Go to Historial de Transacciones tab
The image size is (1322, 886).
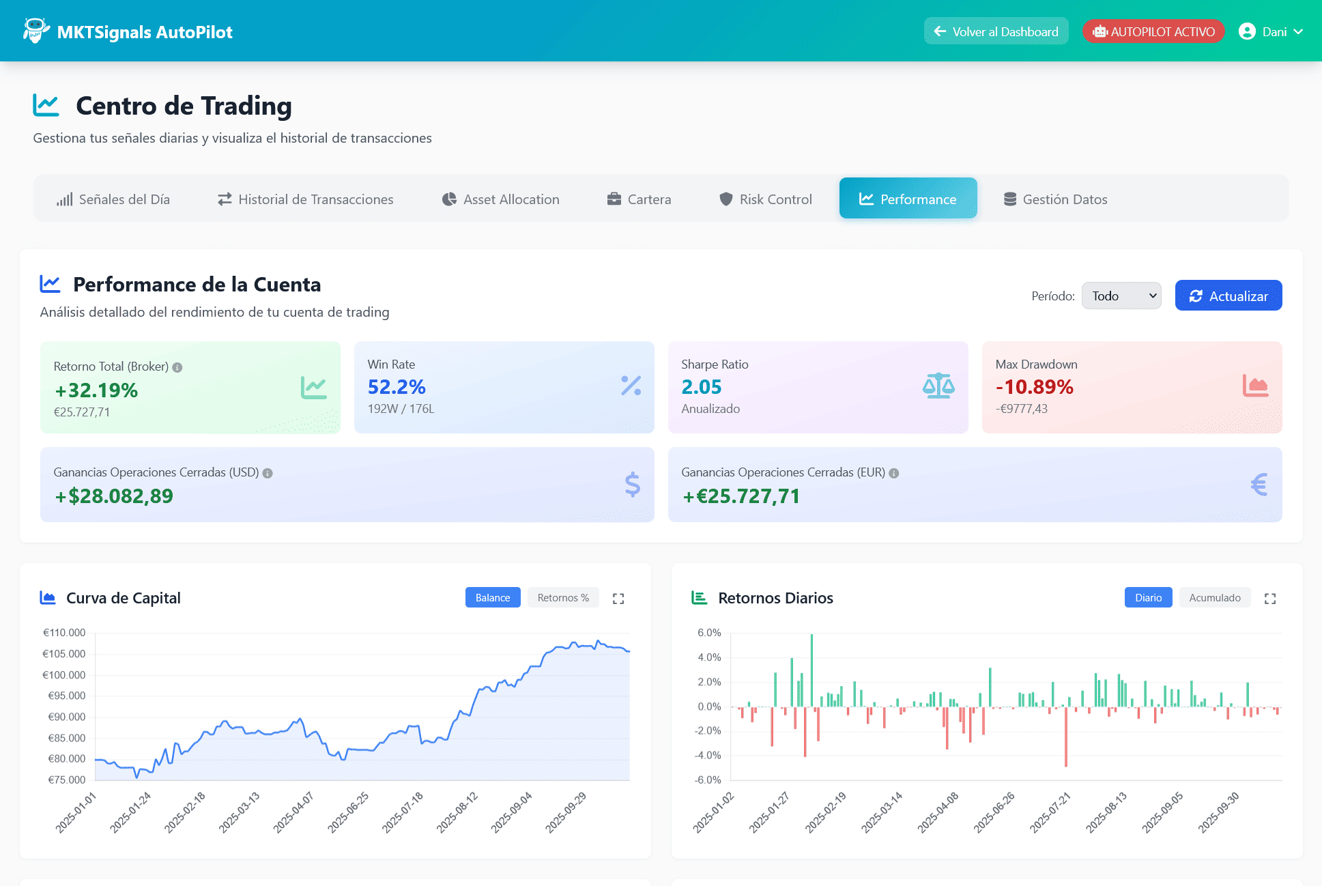coord(306,199)
